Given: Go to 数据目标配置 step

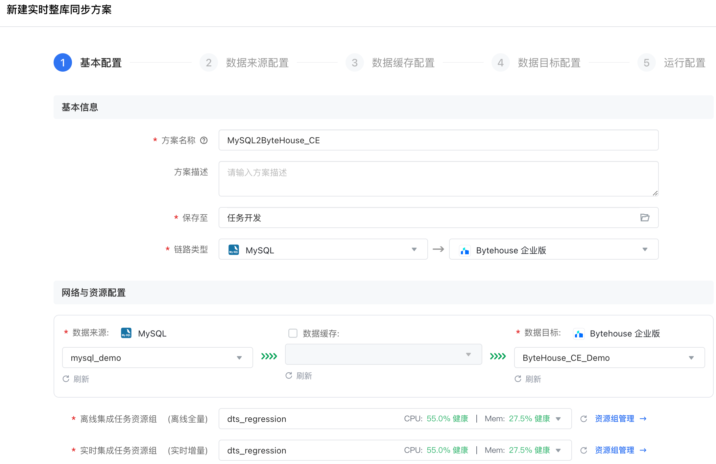Looking at the screenshot, I should click(549, 62).
